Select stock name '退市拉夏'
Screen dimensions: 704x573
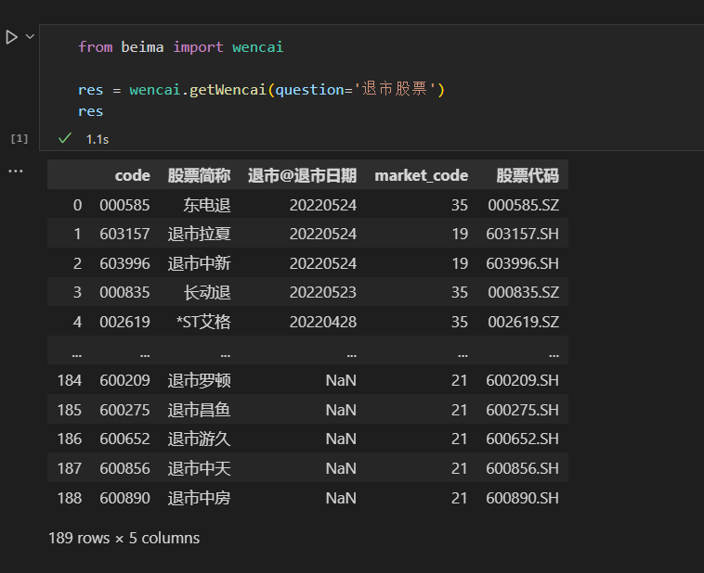coord(199,234)
